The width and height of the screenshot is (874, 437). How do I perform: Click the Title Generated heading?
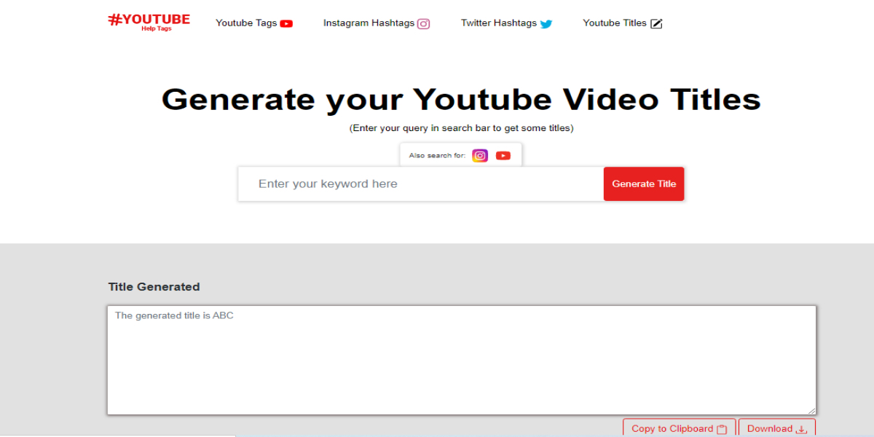point(154,287)
